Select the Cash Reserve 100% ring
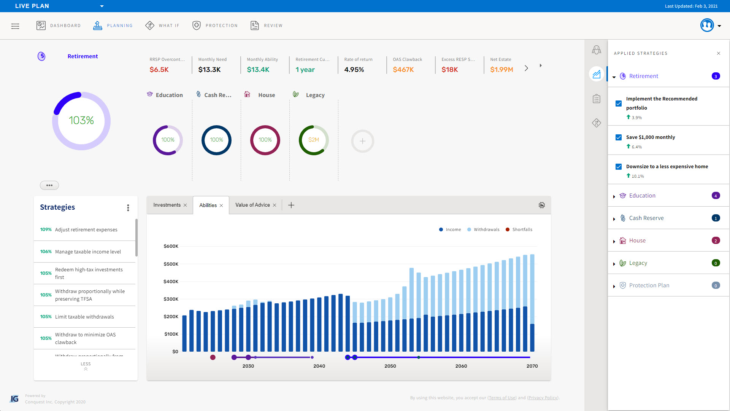The width and height of the screenshot is (730, 411). (x=216, y=140)
